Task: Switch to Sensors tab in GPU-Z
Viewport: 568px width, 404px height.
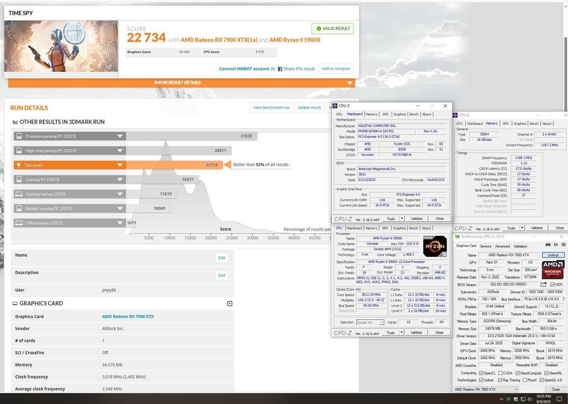Action: (486, 246)
